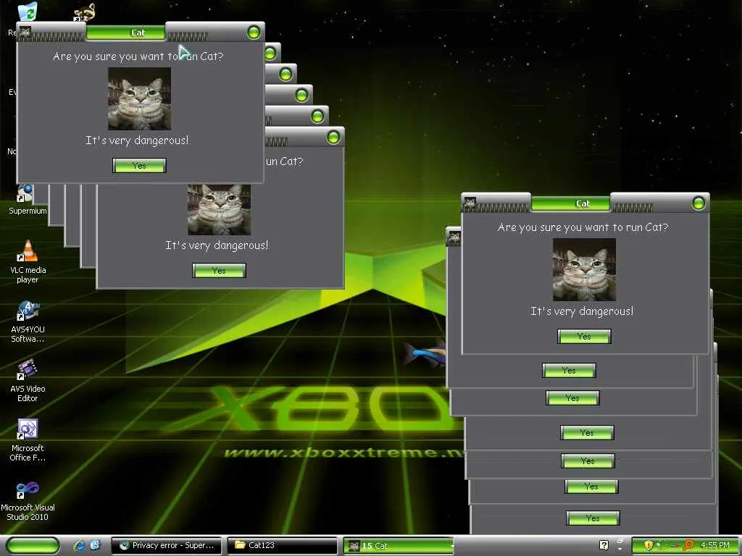The width and height of the screenshot is (742, 556).
Task: Click the orange magnifier tray icon
Action: point(689,545)
